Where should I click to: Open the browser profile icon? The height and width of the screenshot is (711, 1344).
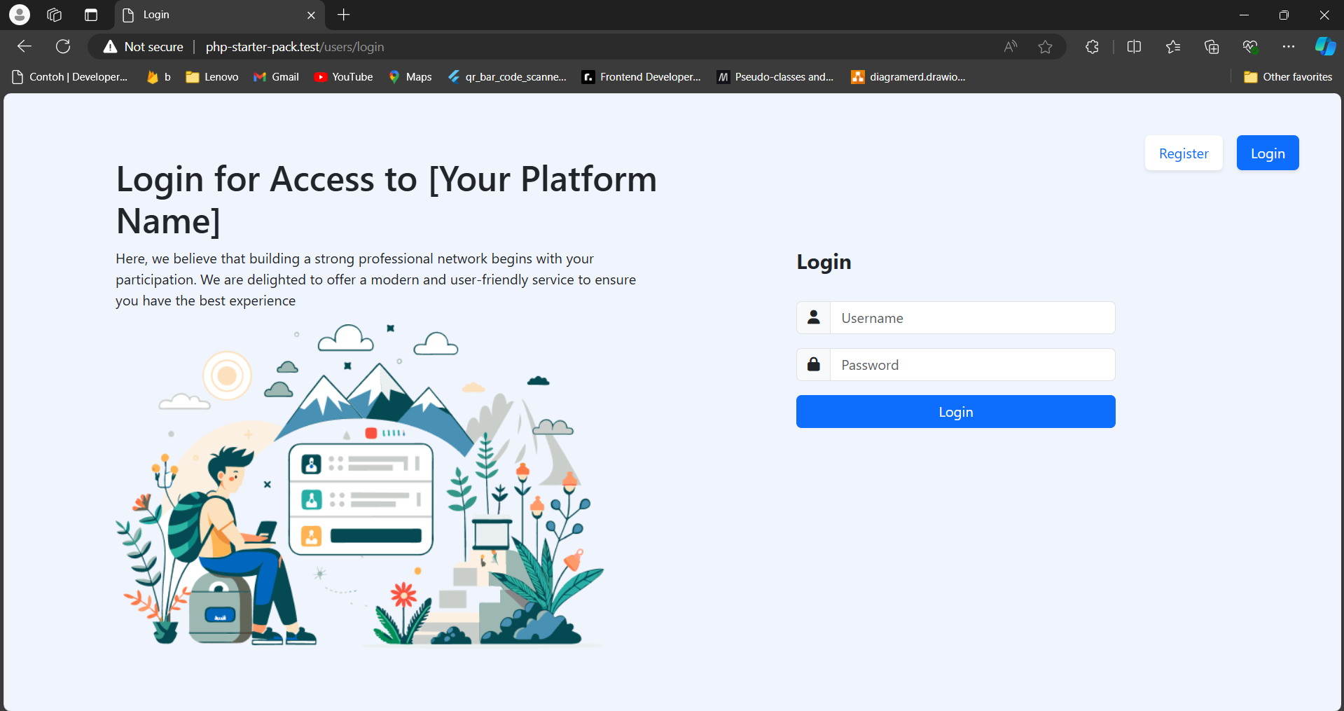(20, 15)
